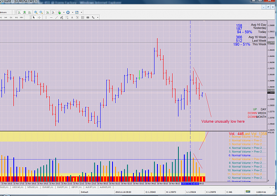Click the 'L: 1.35924' status bar field
Viewport: 278px width, 196px height.
point(191,192)
